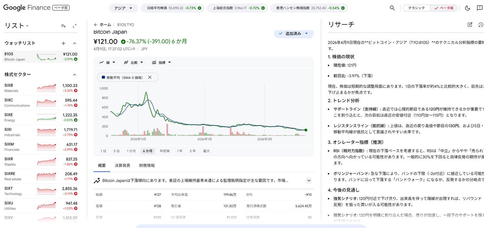Remove the SMA-5 moving average indicator

(x=150, y=77)
